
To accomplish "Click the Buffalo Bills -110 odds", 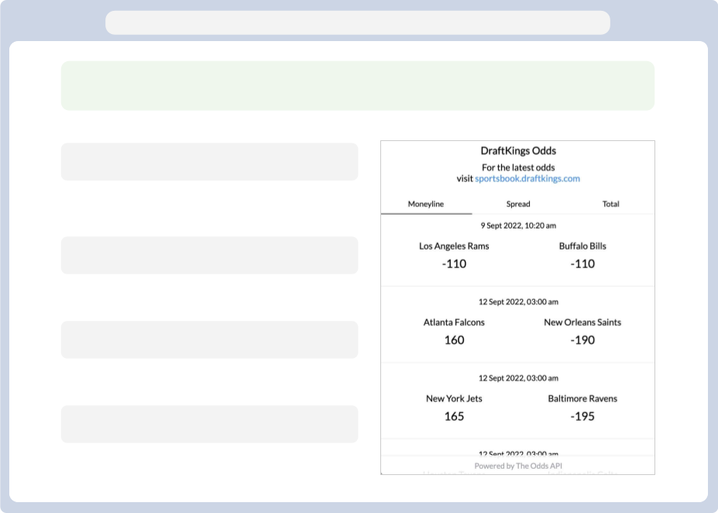I will tap(582, 263).
